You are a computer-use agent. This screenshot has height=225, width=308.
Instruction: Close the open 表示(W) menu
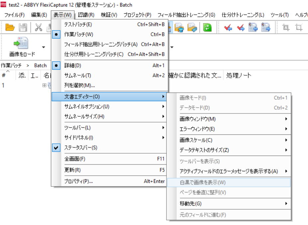coord(62,15)
